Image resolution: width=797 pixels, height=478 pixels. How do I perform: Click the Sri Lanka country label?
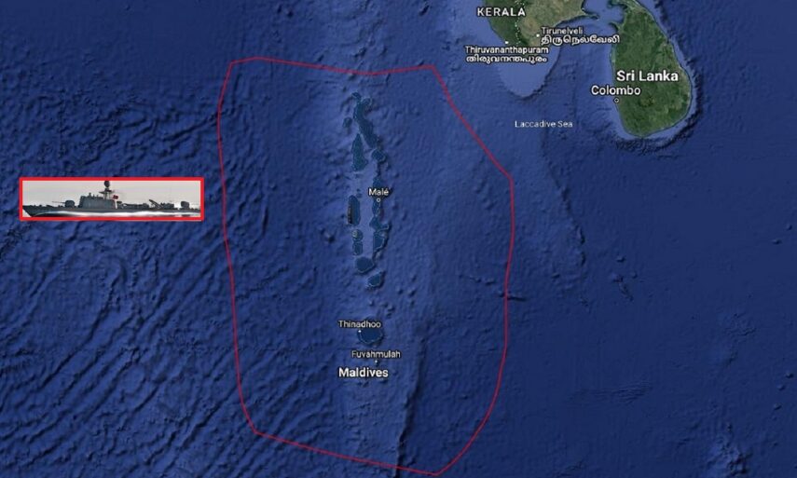click(x=647, y=76)
